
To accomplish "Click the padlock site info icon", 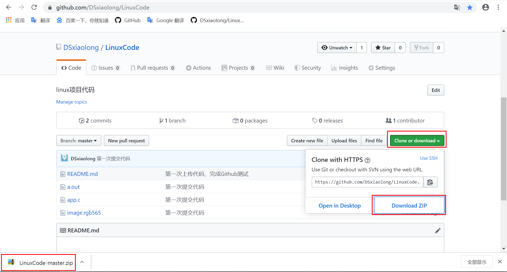I will point(50,8).
